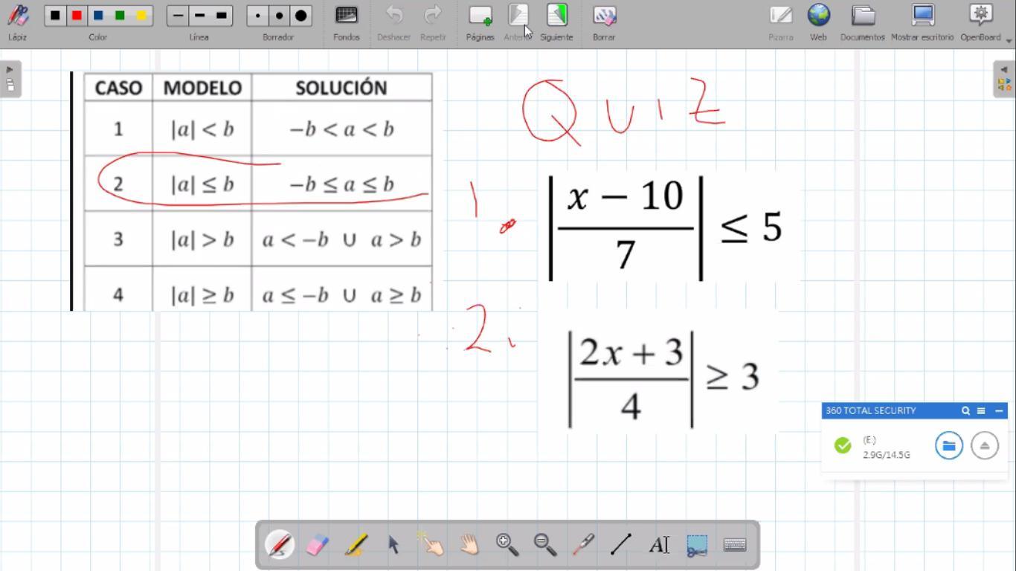Go to the Siguiente page
Screen dimensions: 1016x571
click(x=556, y=22)
